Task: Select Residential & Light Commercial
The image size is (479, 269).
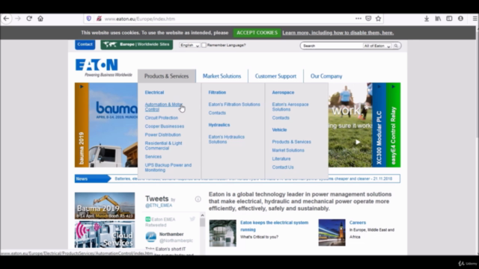Action: 163,146
